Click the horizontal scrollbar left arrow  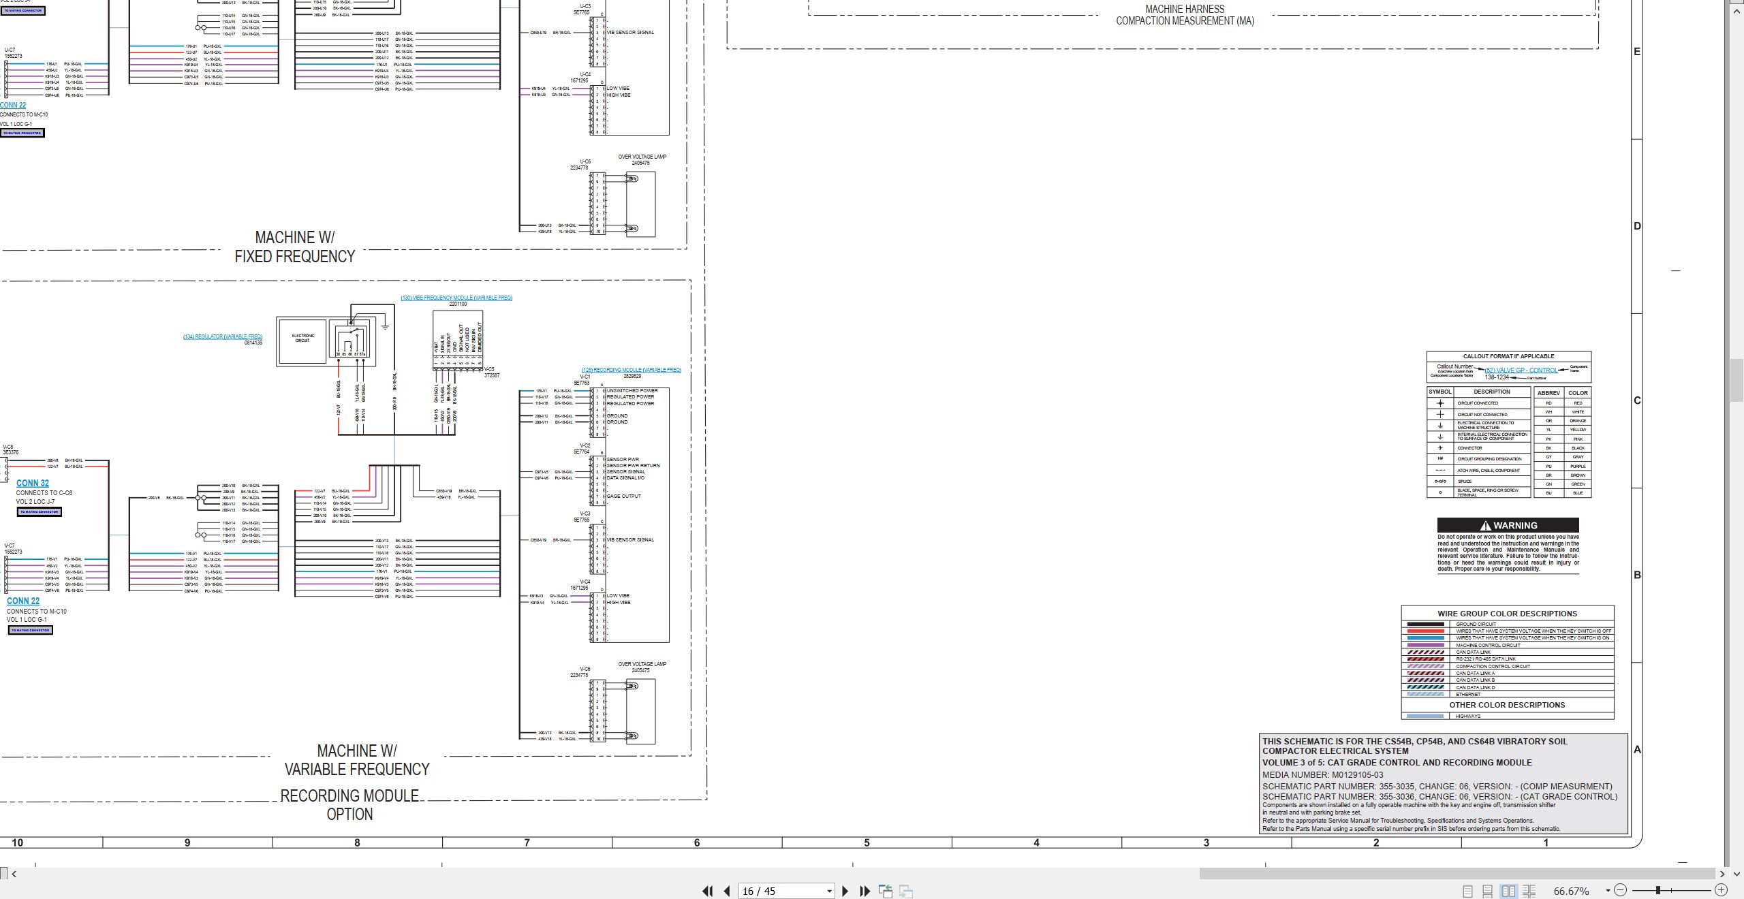click(14, 874)
